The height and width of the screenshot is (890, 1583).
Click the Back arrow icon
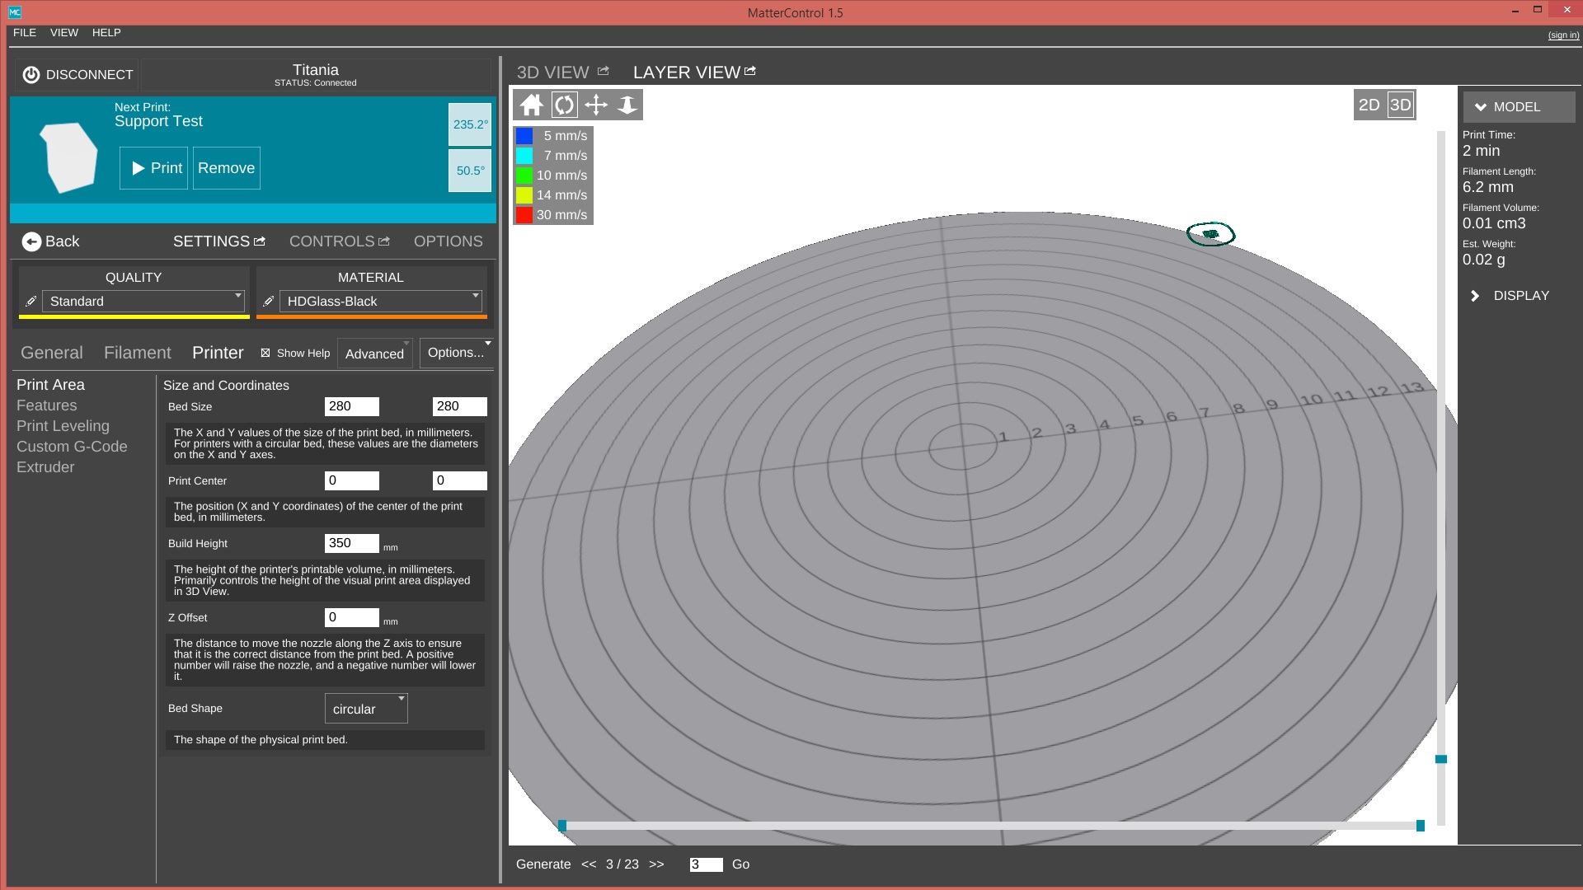(x=31, y=241)
